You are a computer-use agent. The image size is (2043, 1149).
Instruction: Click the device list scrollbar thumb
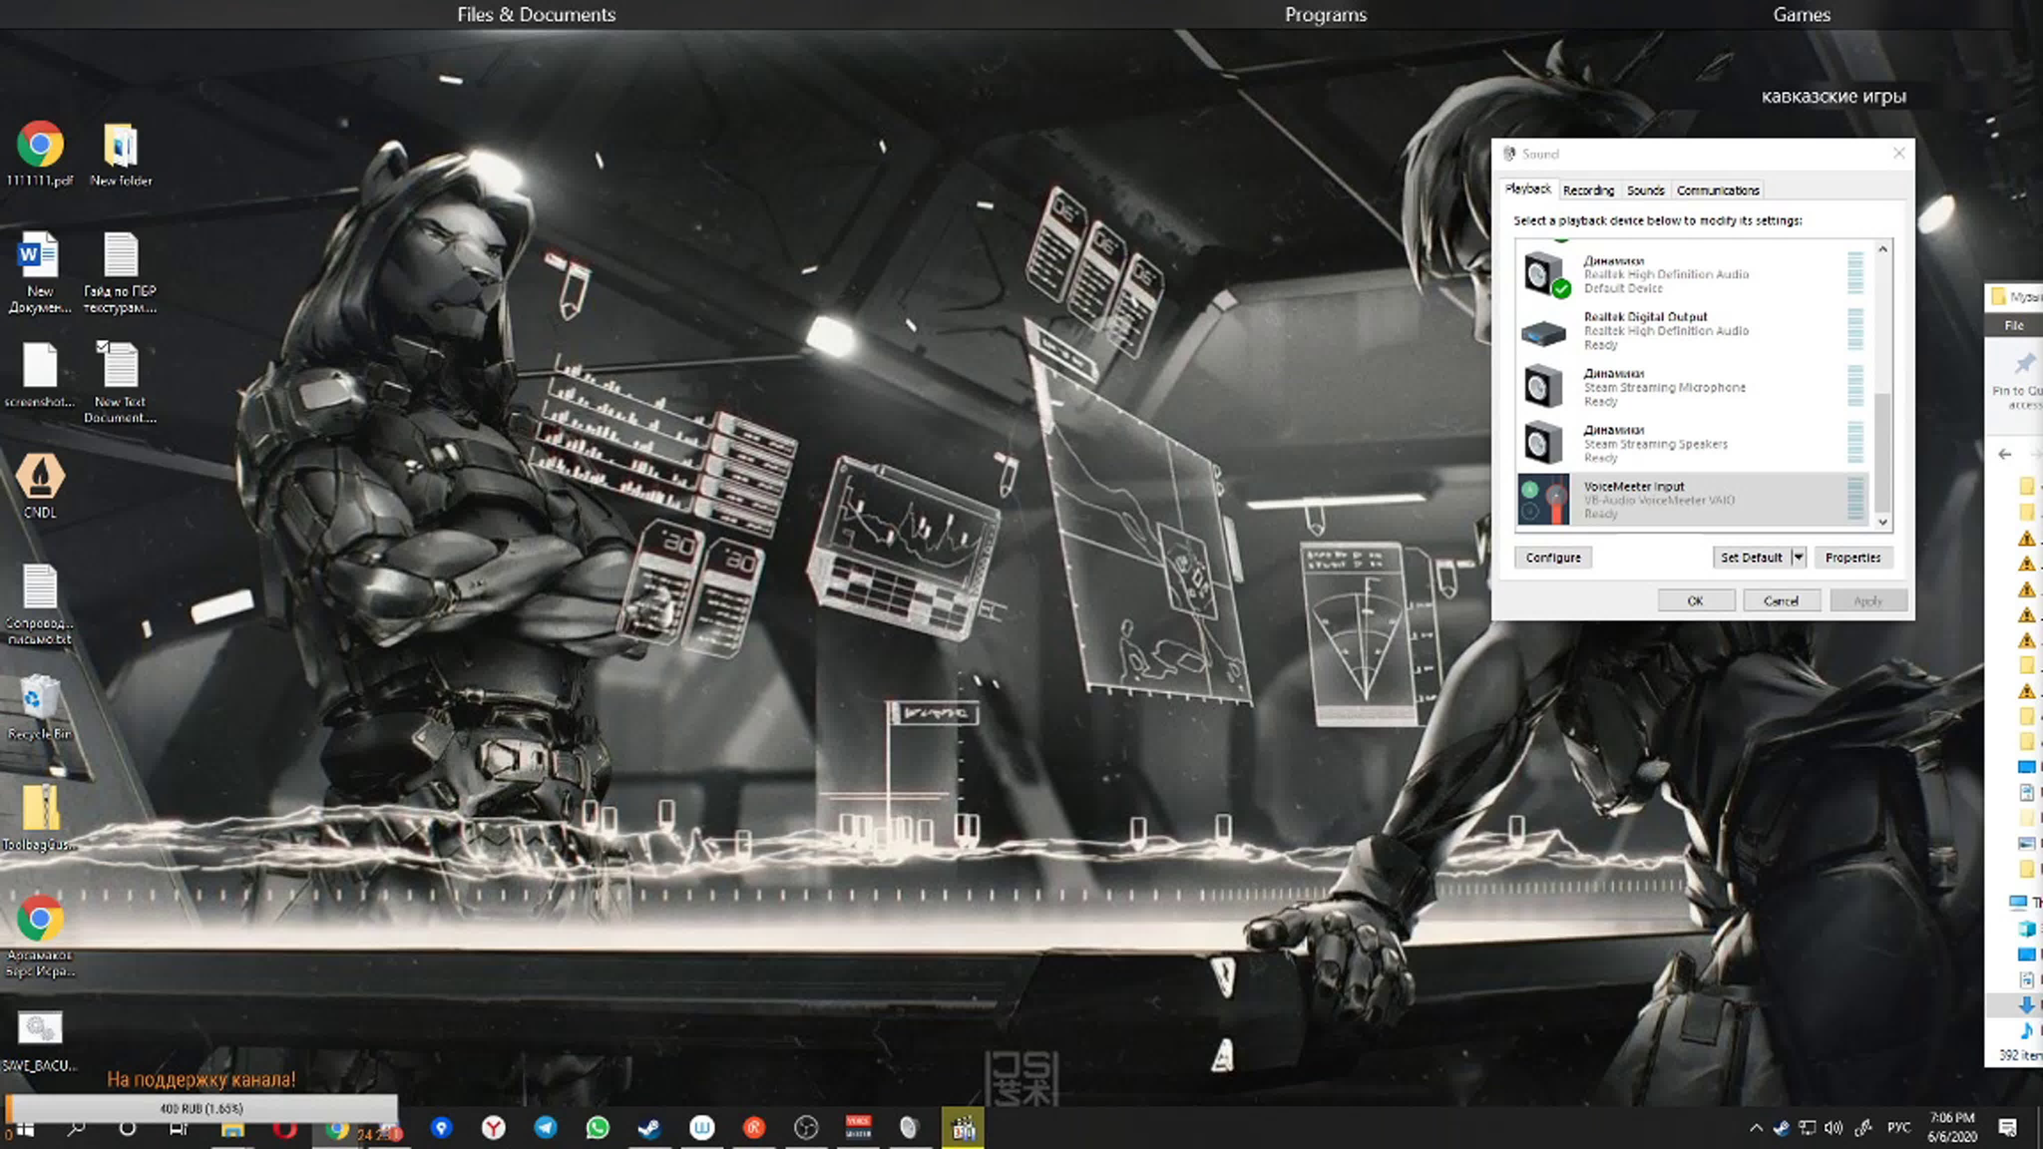(x=1882, y=452)
